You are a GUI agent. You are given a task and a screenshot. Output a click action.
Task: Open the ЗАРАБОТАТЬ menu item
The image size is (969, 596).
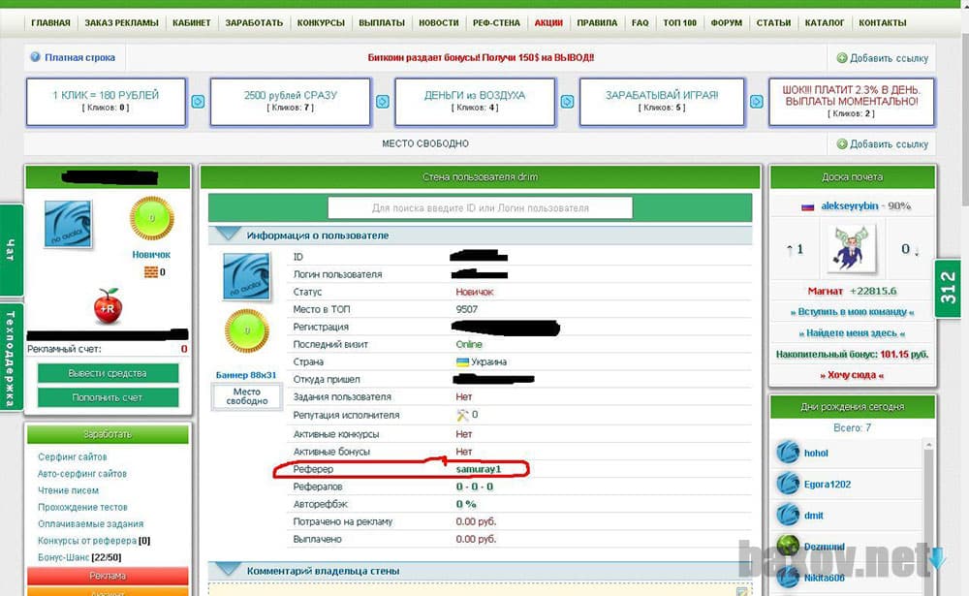pyautogui.click(x=254, y=22)
